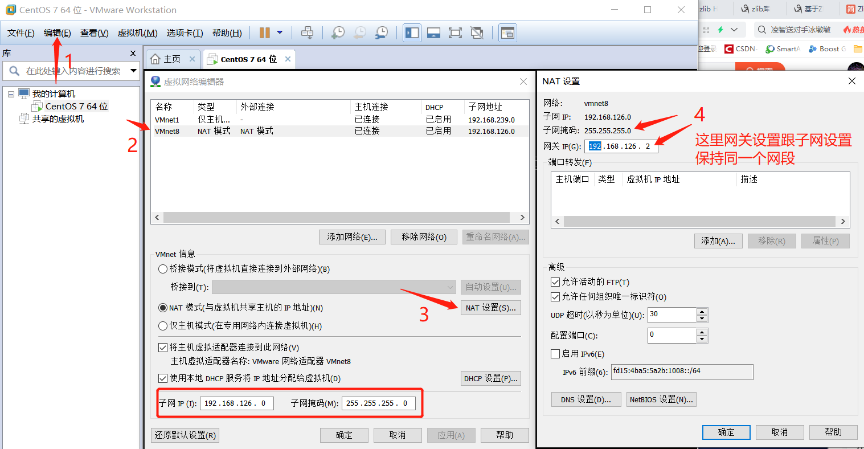This screenshot has height=449, width=864.
Task: Increase UDP 超时 spinner up arrow
Action: (x=702, y=312)
